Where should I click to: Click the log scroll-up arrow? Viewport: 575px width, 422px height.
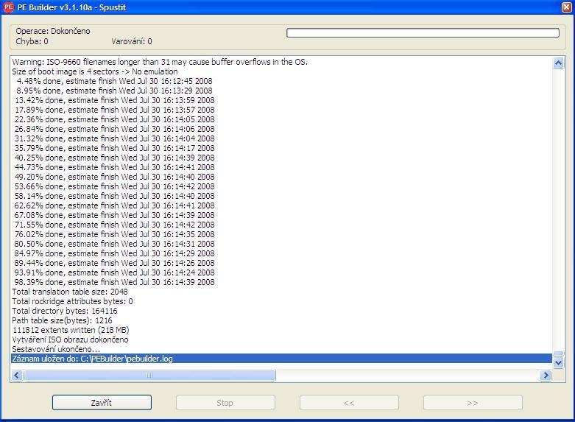coord(558,63)
